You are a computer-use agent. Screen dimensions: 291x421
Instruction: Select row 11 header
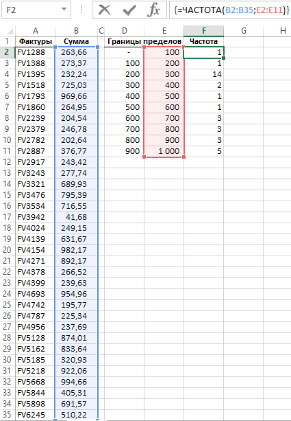point(8,151)
